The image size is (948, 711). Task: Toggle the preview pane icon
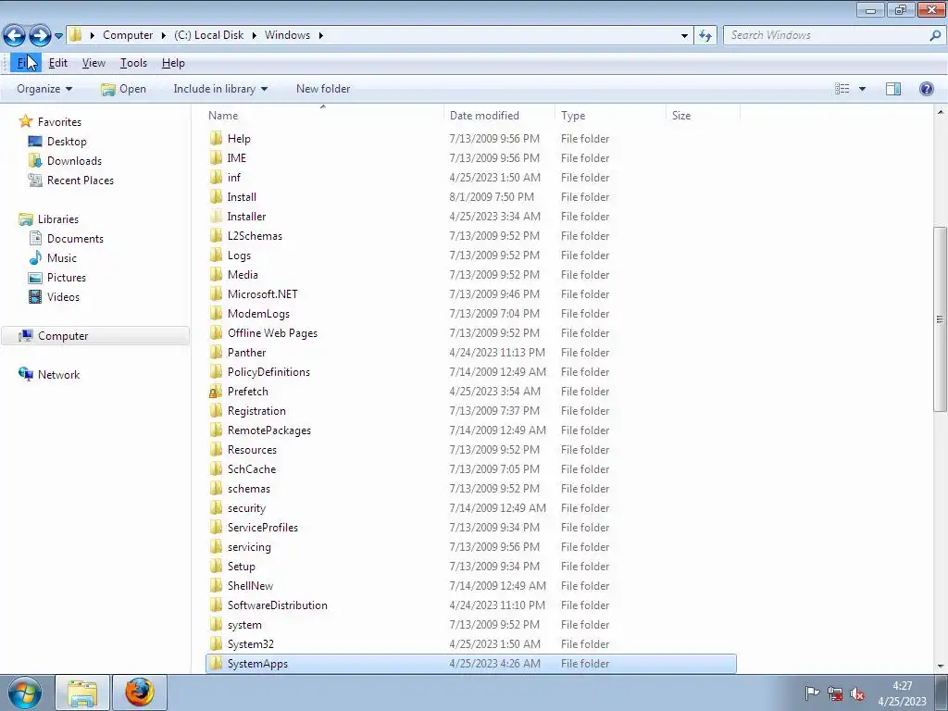pos(893,89)
